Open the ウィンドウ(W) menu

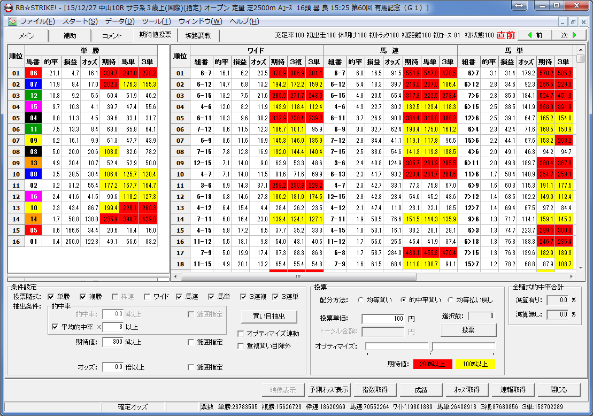pos(200,21)
